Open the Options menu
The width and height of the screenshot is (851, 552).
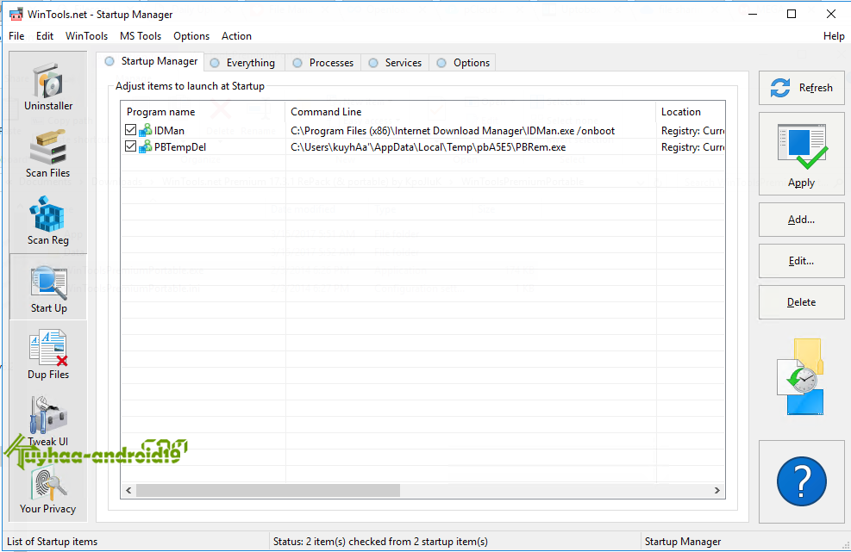pyautogui.click(x=191, y=36)
